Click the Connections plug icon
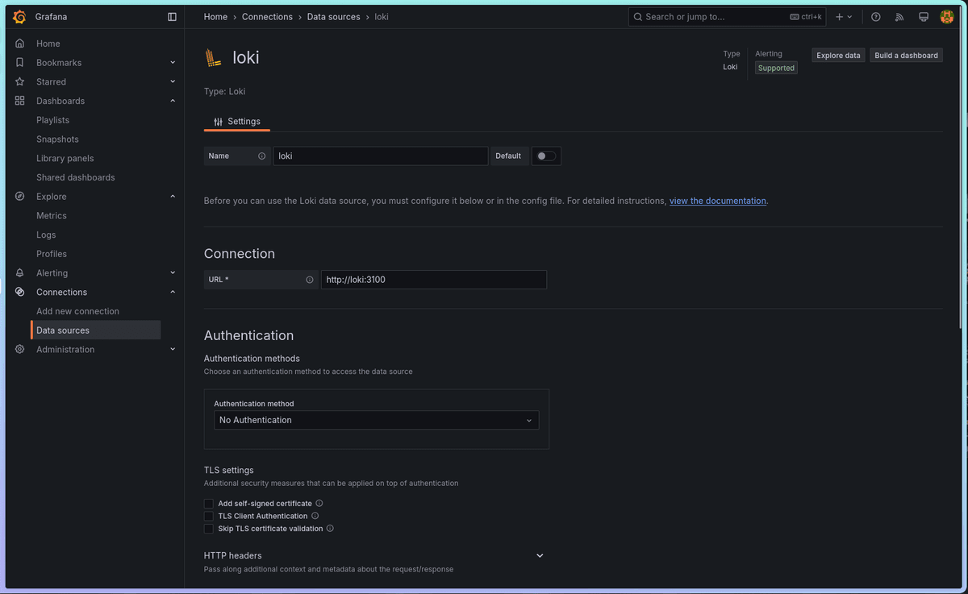This screenshot has width=968, height=594. [x=19, y=292]
